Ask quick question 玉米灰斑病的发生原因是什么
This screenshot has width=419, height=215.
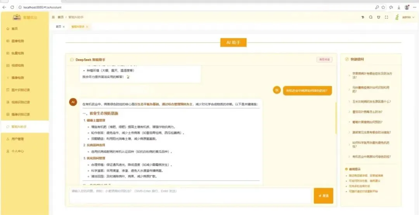[x=371, y=102]
